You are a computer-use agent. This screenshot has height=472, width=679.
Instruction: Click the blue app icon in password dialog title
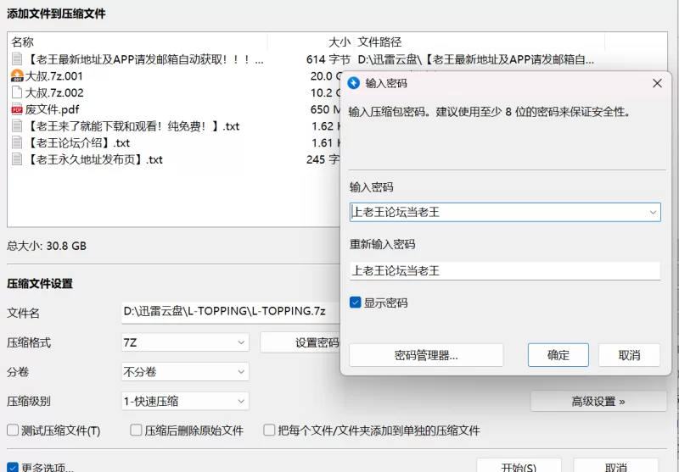355,83
